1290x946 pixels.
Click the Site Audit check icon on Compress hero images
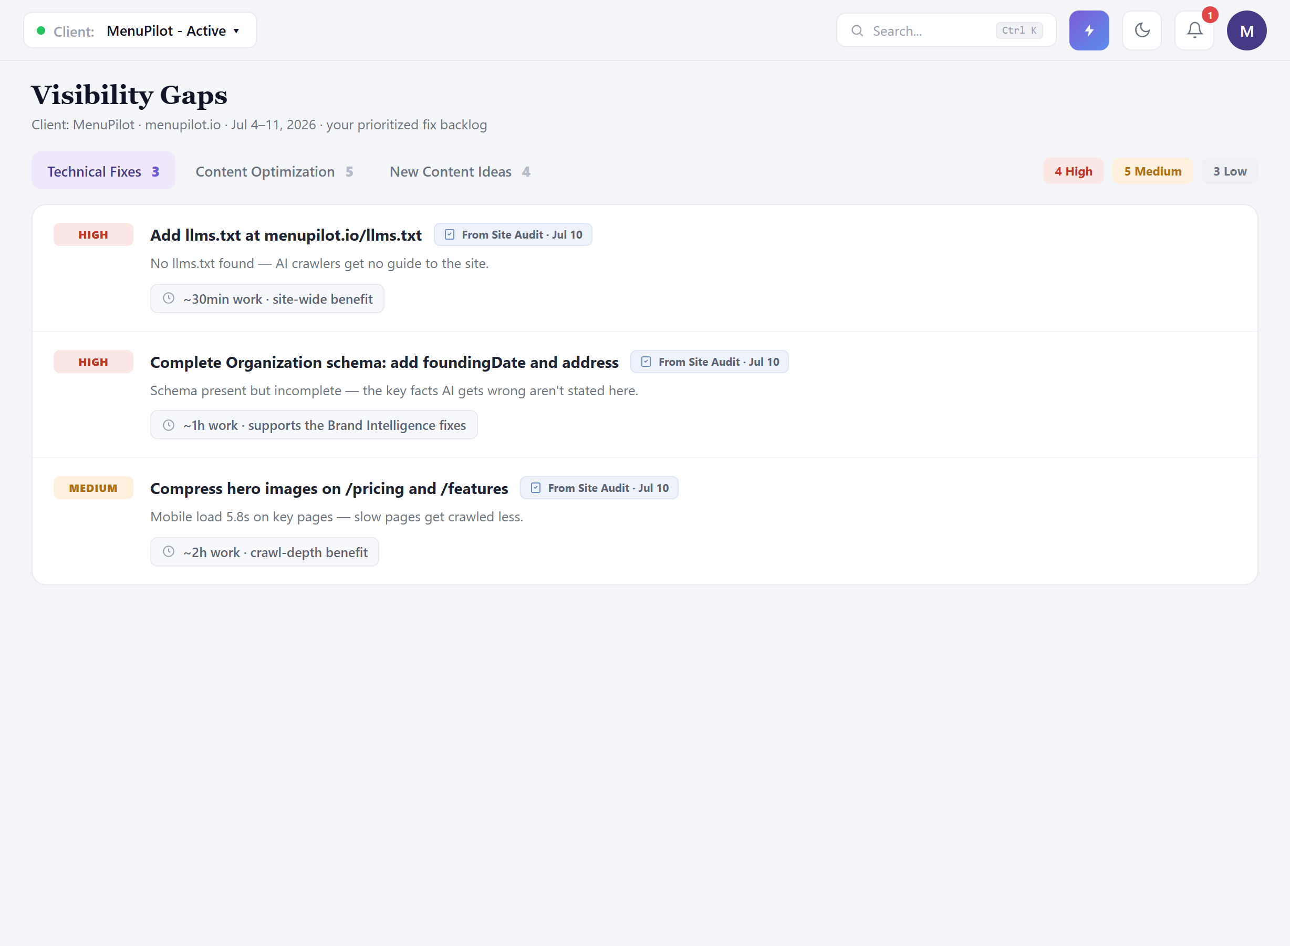click(x=535, y=488)
